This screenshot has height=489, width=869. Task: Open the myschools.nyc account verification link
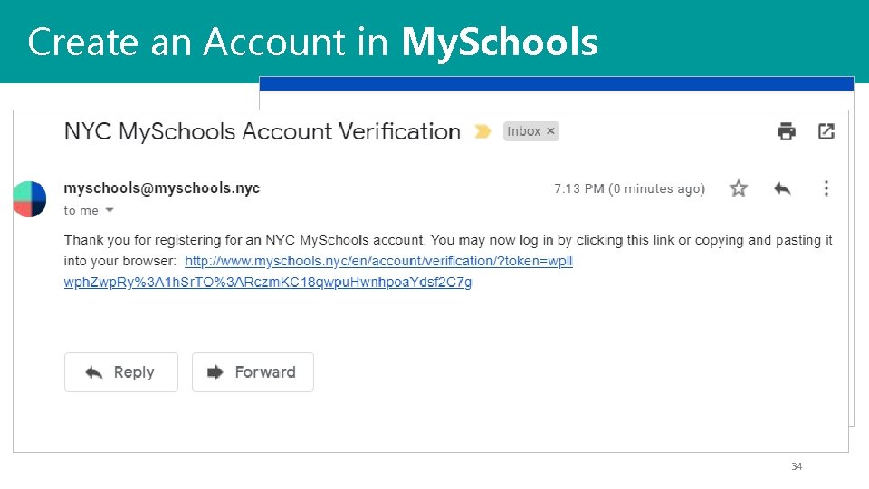coord(378,261)
